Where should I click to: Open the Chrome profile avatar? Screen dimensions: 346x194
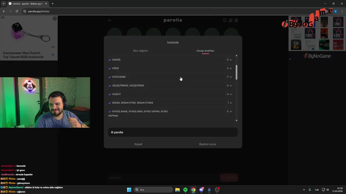(335, 11)
